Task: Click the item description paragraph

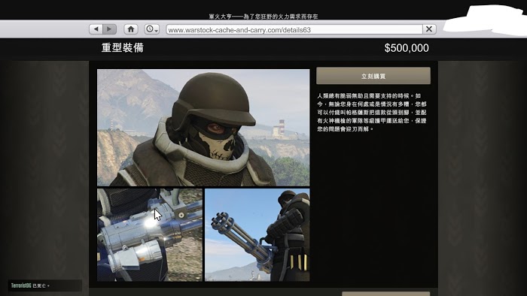Action: click(x=372, y=112)
